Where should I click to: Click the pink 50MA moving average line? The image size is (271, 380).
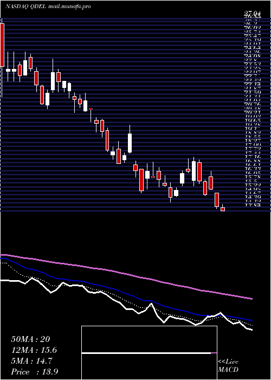click(126, 274)
